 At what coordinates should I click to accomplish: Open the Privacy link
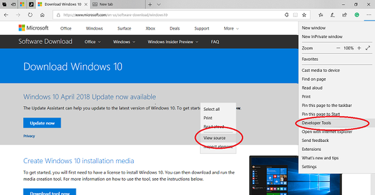pos(29,136)
